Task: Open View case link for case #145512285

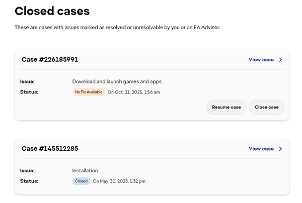Action: tap(261, 149)
